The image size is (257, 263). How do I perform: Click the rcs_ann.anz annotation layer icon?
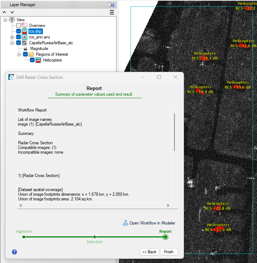point(25,37)
